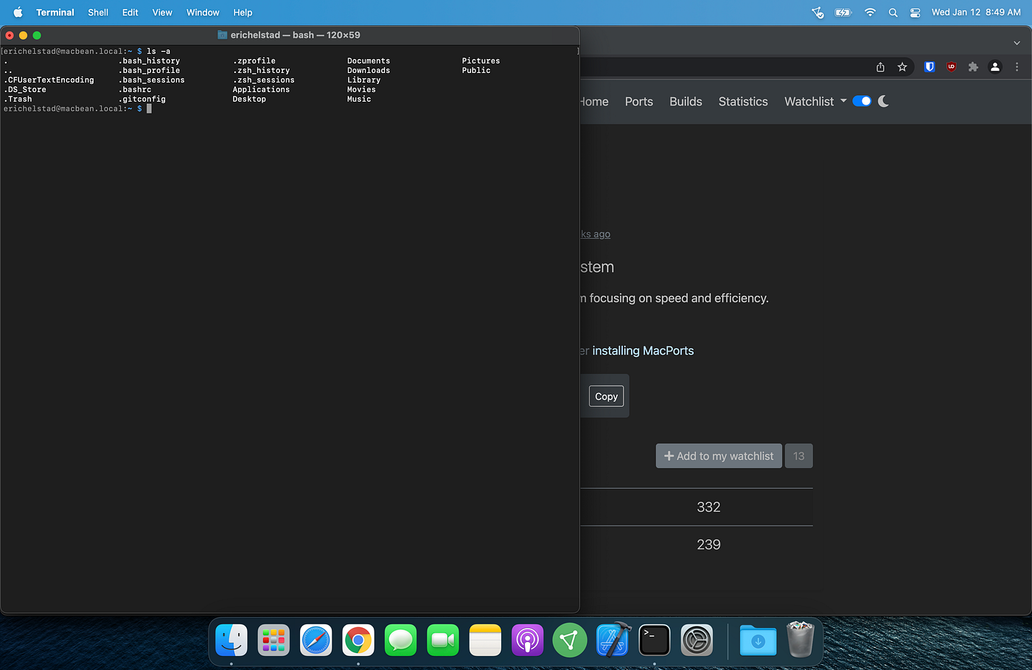
Task: Open the Help menu
Action: coord(243,13)
